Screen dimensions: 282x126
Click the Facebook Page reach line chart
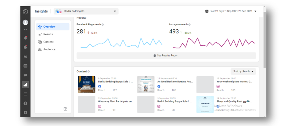(122, 43)
